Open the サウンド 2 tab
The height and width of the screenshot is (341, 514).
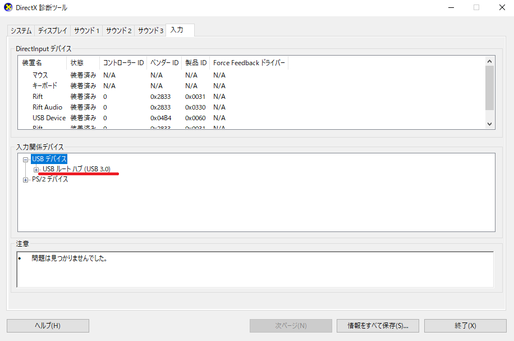[x=118, y=30]
